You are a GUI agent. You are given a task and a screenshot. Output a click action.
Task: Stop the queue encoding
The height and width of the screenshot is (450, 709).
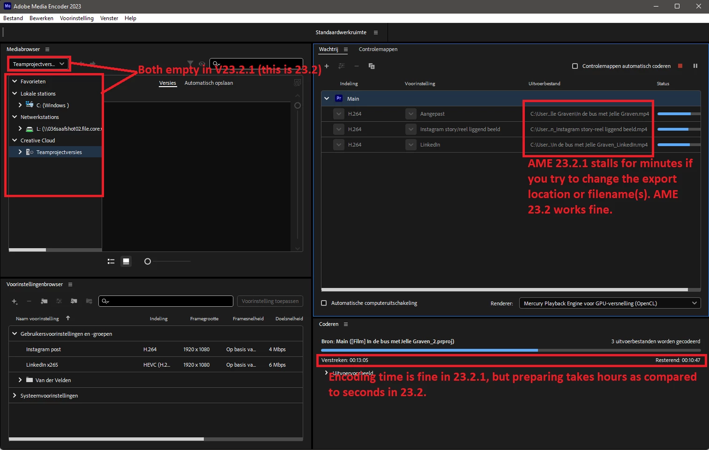coord(680,66)
